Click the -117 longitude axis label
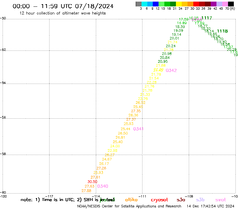 point(49,196)
